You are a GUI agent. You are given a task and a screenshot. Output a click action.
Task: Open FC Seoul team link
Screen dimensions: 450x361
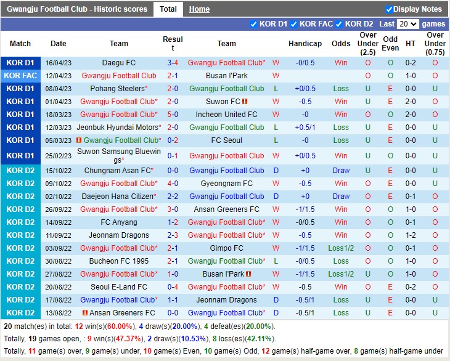point(227,140)
